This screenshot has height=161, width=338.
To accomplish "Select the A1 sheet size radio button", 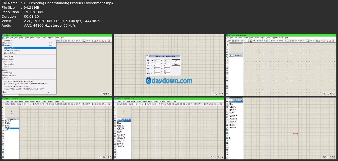I will coord(152,68).
